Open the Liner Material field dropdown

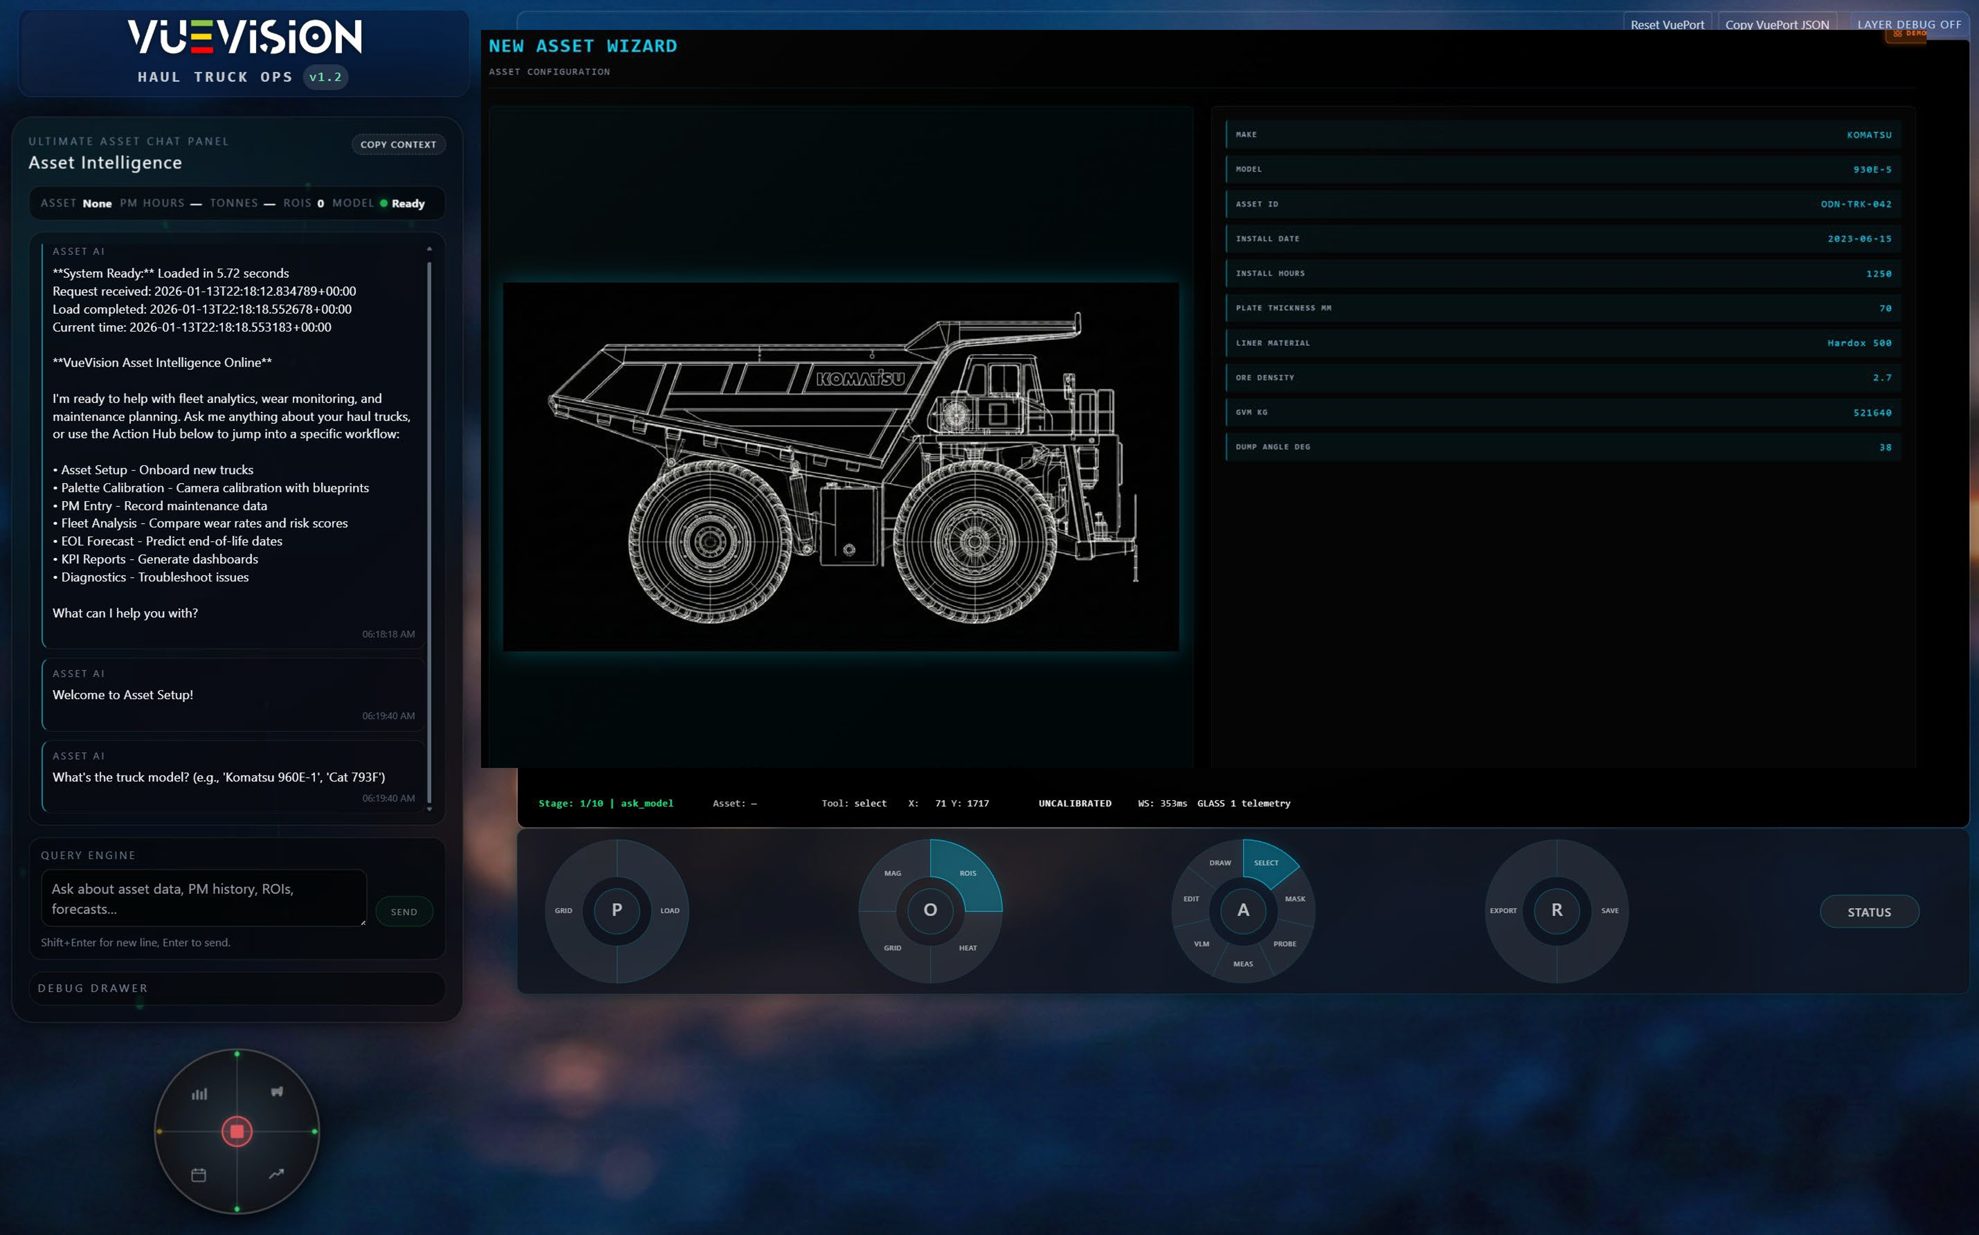pyautogui.click(x=1560, y=342)
